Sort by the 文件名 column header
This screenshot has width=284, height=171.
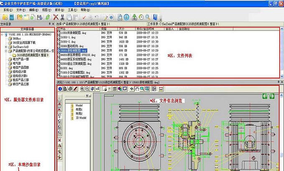pyautogui.click(x=78, y=29)
